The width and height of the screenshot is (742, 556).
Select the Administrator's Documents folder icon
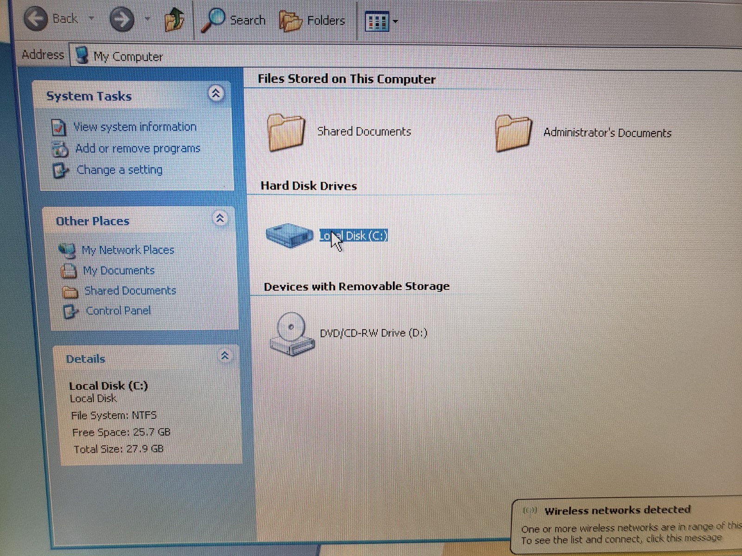[x=513, y=133]
